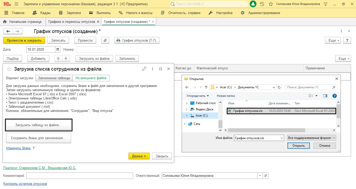The width and height of the screenshot is (356, 189).
Task: Open the supported file formats dropdown
Action: [311, 138]
